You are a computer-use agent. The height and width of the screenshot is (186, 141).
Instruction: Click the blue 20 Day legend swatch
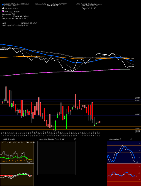point(3,5)
